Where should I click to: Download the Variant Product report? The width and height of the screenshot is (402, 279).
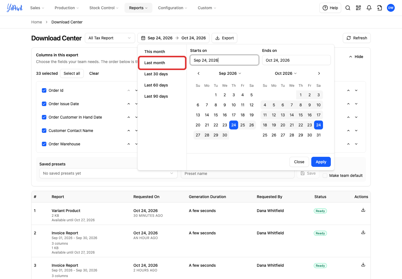click(363, 210)
